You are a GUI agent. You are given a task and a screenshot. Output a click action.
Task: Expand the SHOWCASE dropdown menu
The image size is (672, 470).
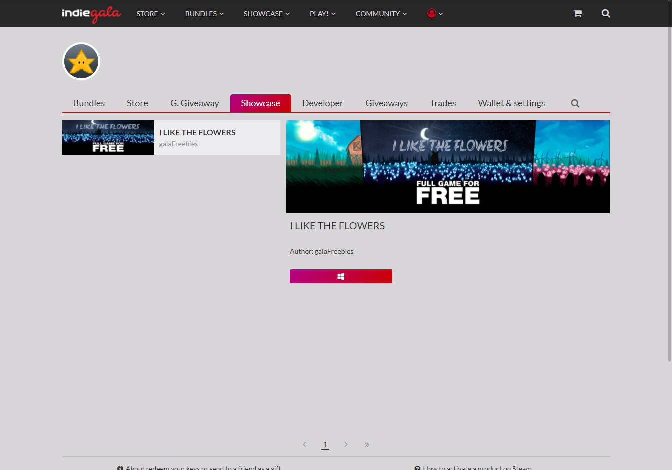(x=267, y=14)
